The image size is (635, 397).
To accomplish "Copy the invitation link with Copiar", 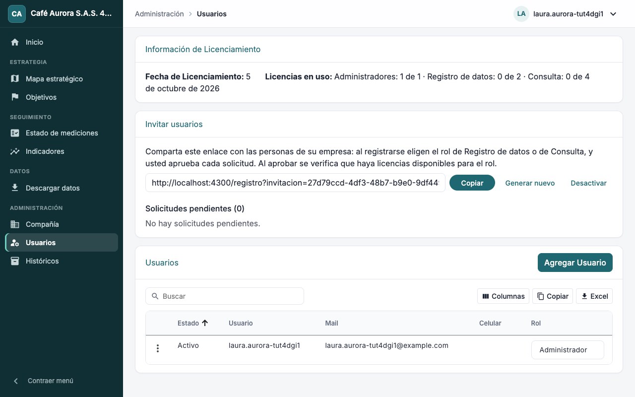I will (x=472, y=183).
